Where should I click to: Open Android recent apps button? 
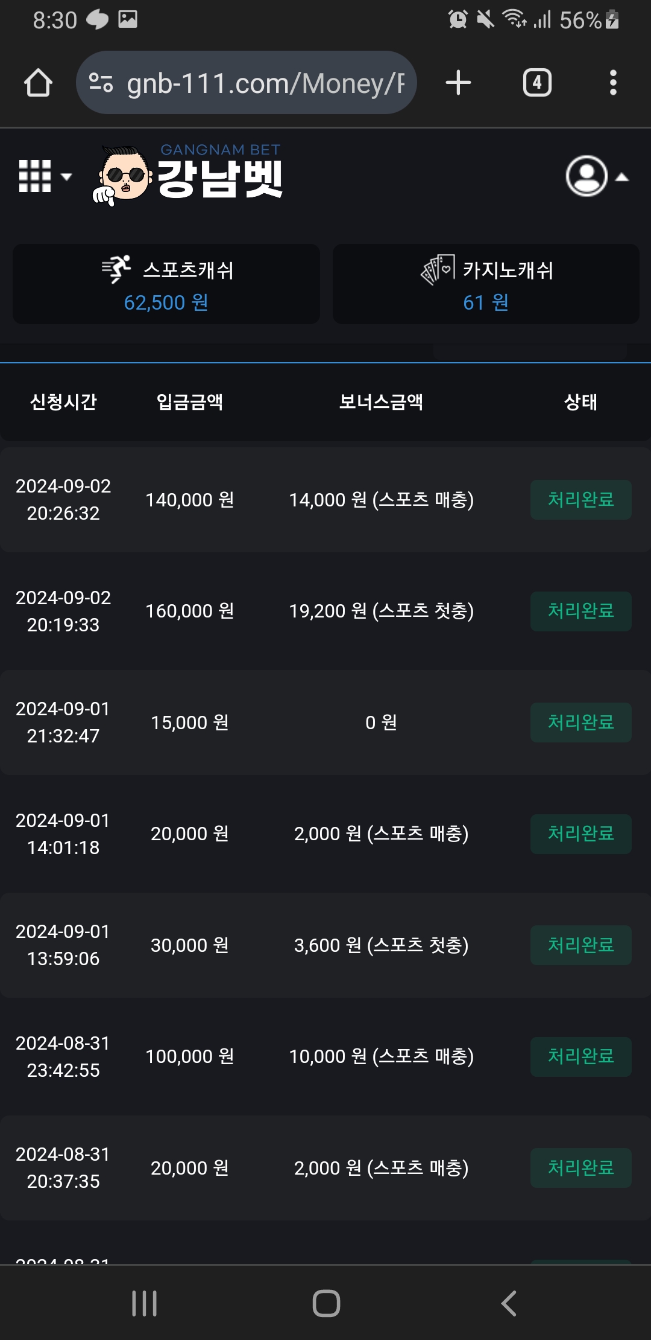click(145, 1304)
